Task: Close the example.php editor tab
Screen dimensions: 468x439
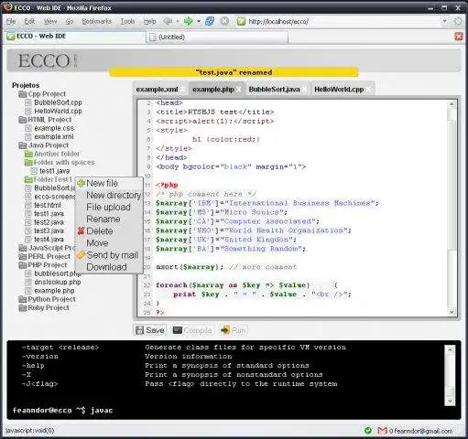Action: (239, 90)
